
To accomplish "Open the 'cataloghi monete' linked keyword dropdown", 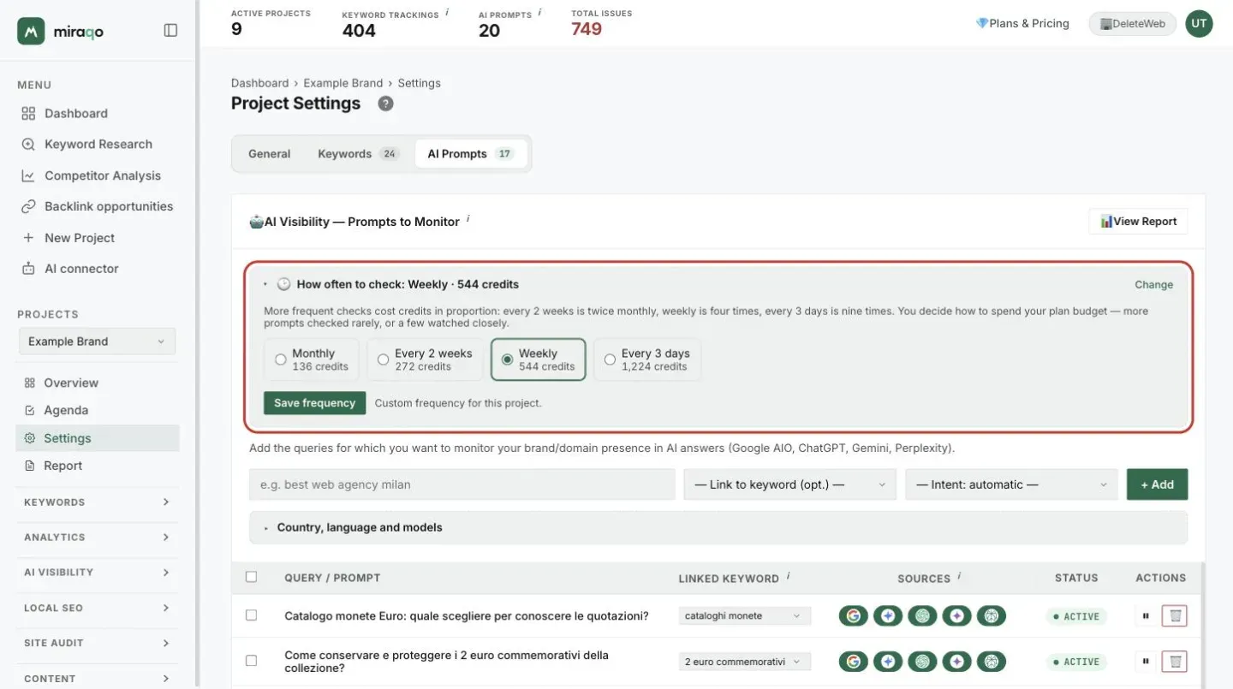I will click(x=744, y=616).
